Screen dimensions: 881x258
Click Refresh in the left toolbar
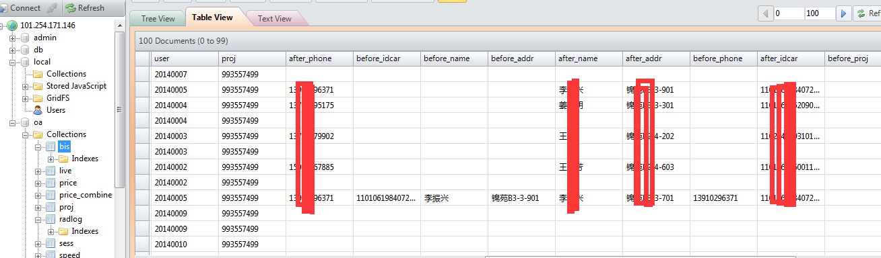coord(86,8)
